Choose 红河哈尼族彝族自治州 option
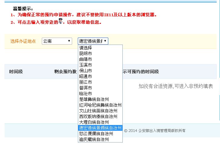This screenshot has width=220, height=144. [100, 105]
